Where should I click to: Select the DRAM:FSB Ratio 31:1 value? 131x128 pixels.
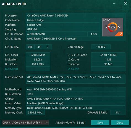click(x=118, y=113)
